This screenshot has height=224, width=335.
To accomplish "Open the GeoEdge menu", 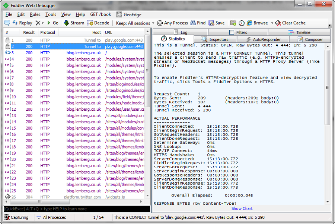I will pyautogui.click(x=129, y=14).
